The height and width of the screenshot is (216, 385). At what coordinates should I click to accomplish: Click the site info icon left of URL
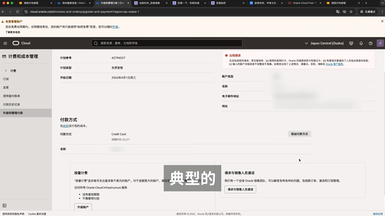click(x=26, y=12)
